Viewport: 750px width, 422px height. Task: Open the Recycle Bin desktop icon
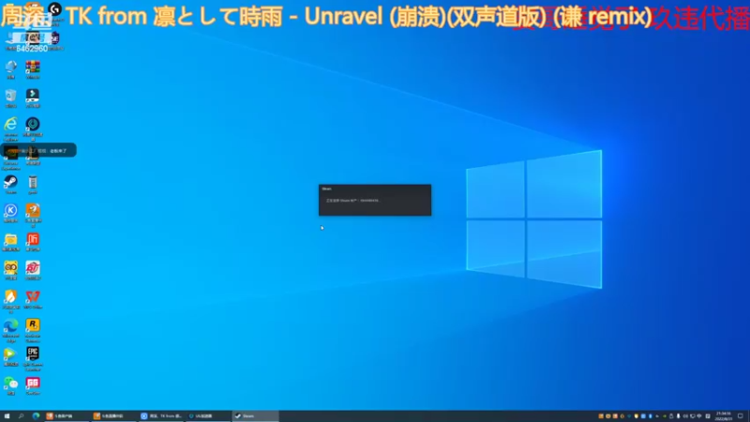(10, 98)
